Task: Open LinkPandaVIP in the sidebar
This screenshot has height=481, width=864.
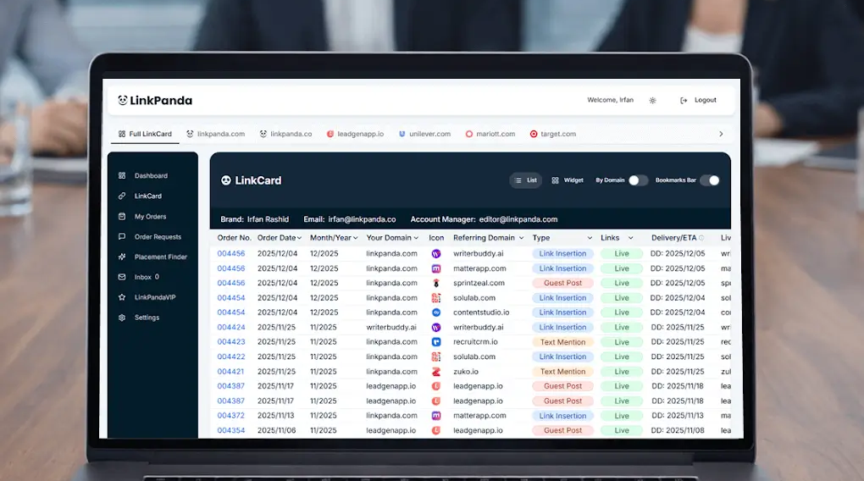Action: (x=147, y=297)
